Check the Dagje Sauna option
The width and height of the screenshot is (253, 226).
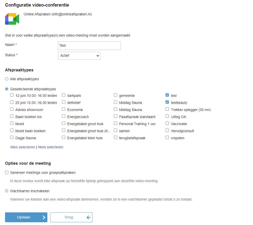click(12, 138)
